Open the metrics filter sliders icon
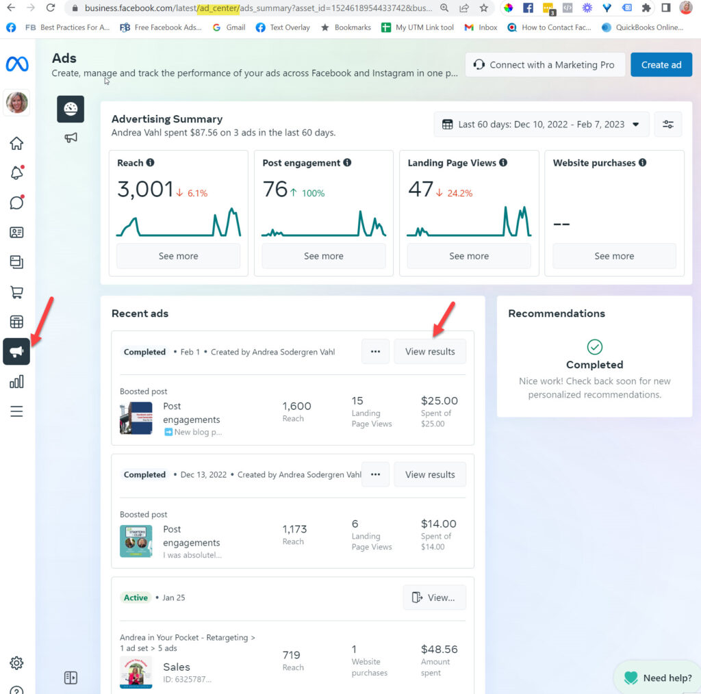The image size is (701, 694). click(668, 125)
